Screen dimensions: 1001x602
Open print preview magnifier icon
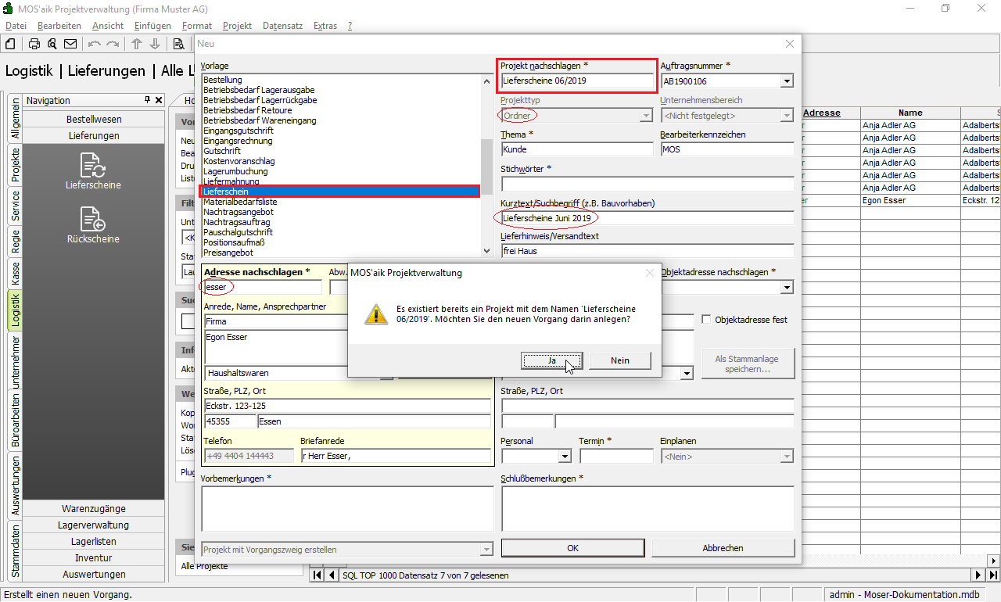point(52,44)
